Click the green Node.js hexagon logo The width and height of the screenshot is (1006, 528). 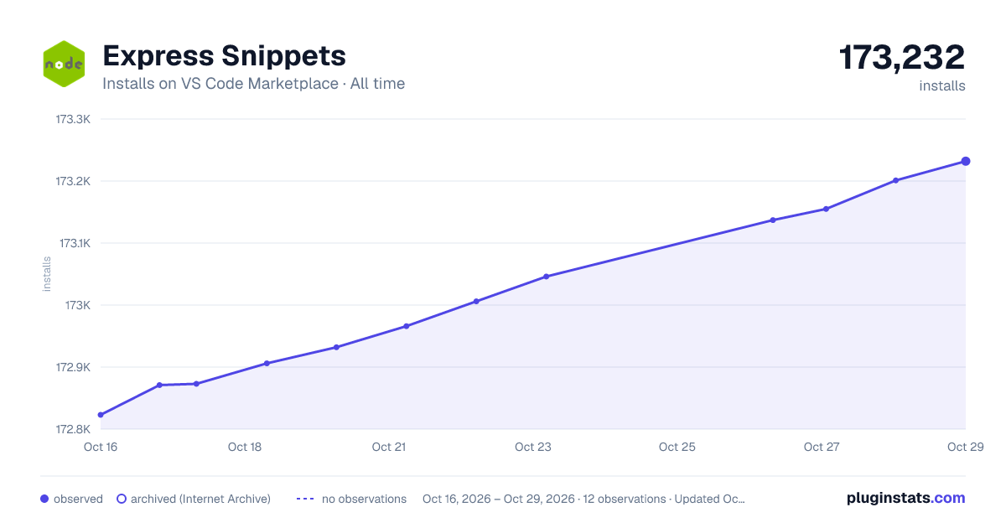click(64, 64)
